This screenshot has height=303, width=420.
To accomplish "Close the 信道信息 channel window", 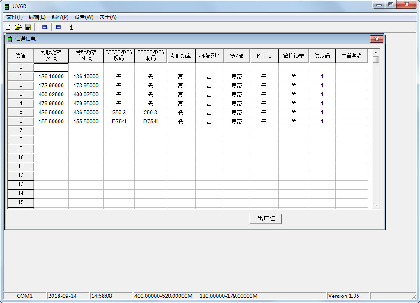I will (x=376, y=39).
